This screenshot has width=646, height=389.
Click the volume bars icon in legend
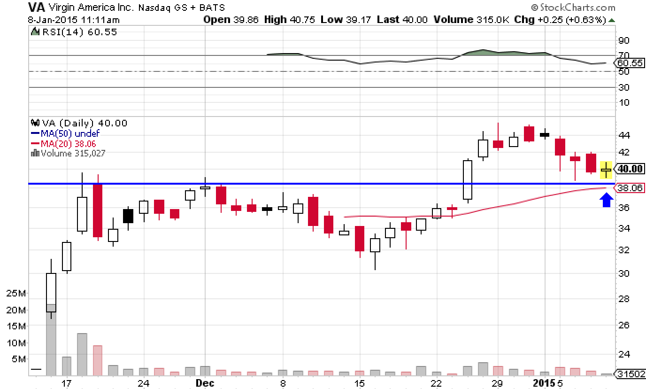[34, 153]
